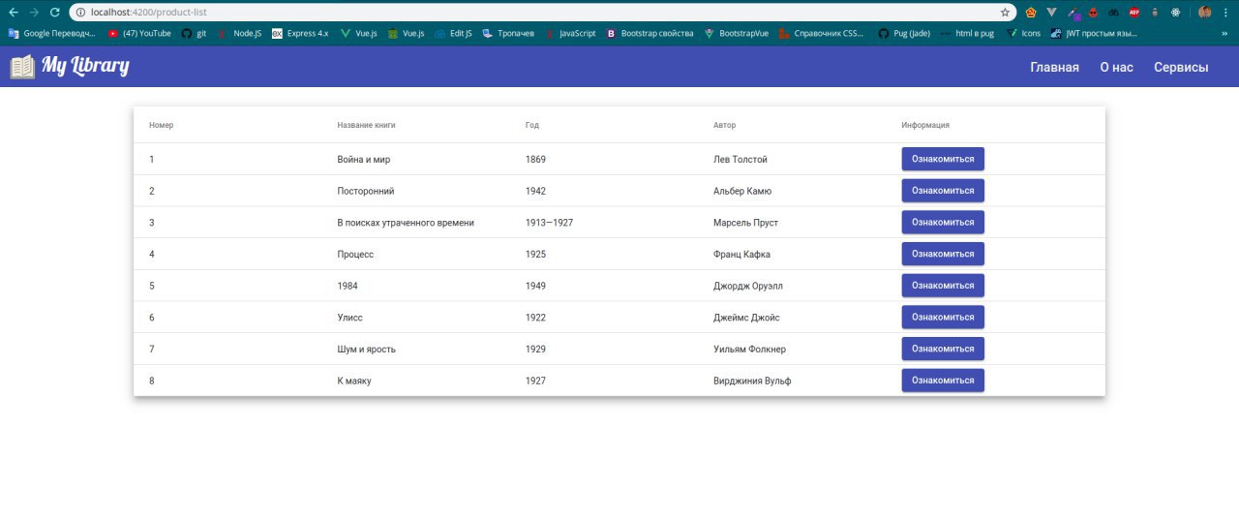
Task: Open the Vue devtools extension icon
Action: 1051,13
